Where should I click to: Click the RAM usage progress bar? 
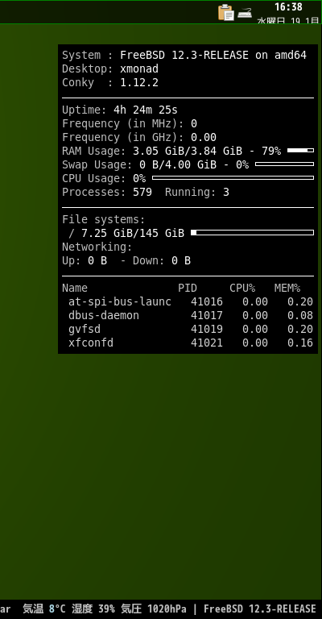coord(301,151)
